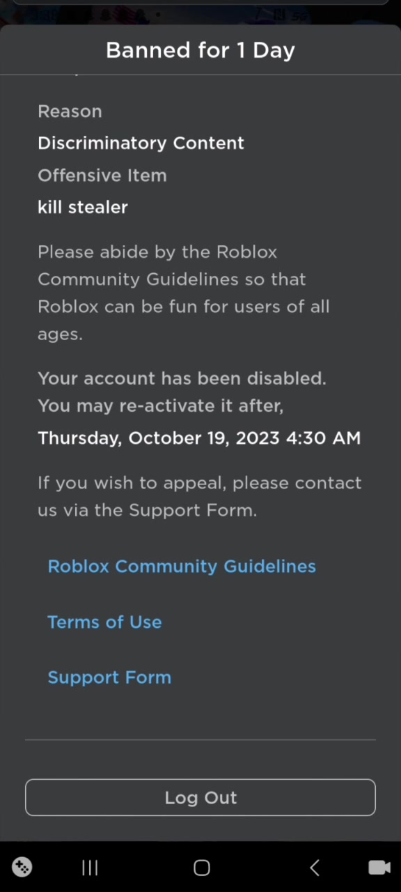Tap the Please abide by guidelines paragraph
This screenshot has height=892, width=401.
coord(184,293)
